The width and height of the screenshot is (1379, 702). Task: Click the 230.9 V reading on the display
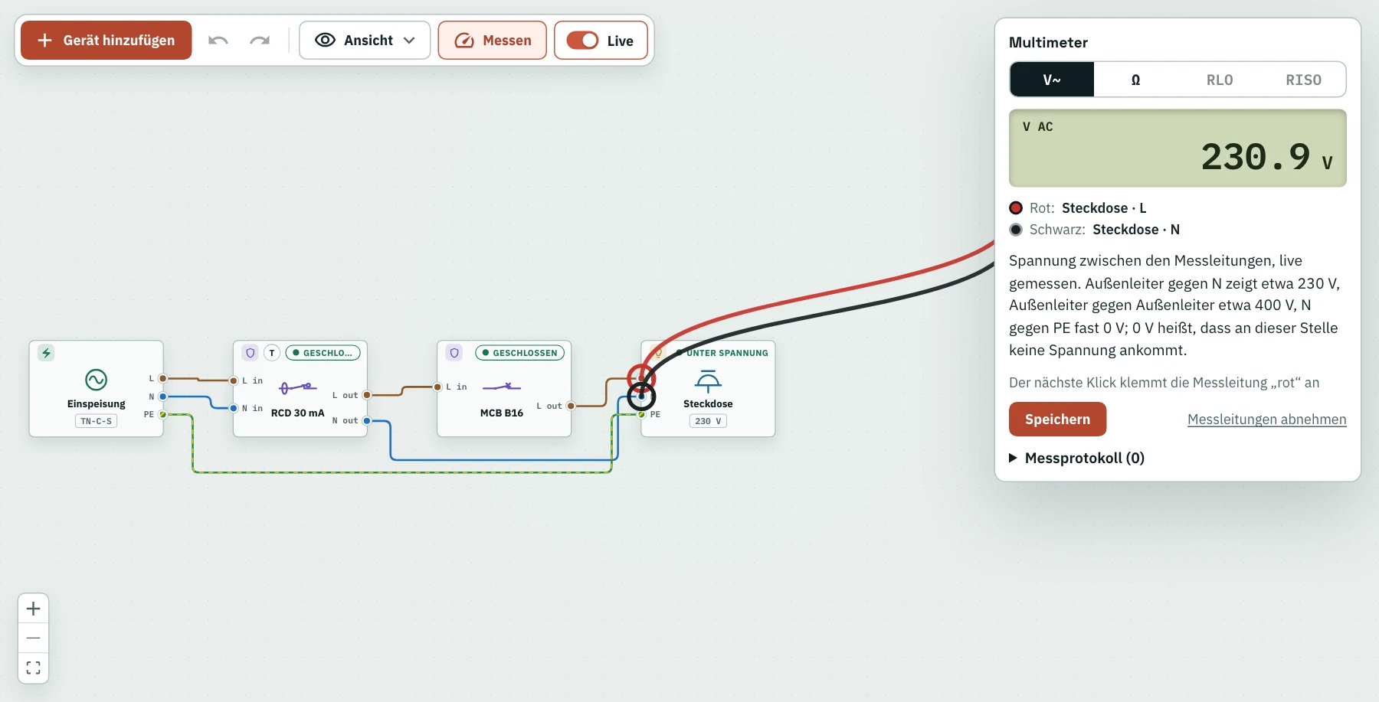coord(1266,158)
